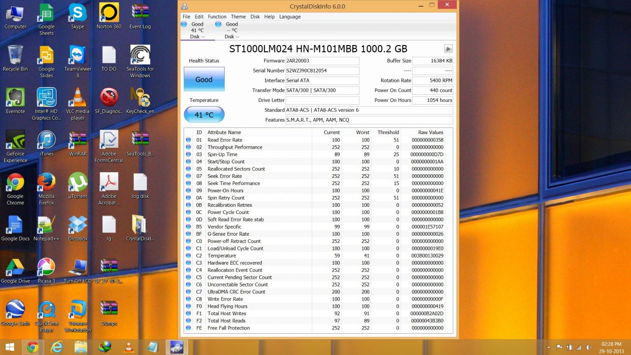Open the Help menu

pos(270,17)
